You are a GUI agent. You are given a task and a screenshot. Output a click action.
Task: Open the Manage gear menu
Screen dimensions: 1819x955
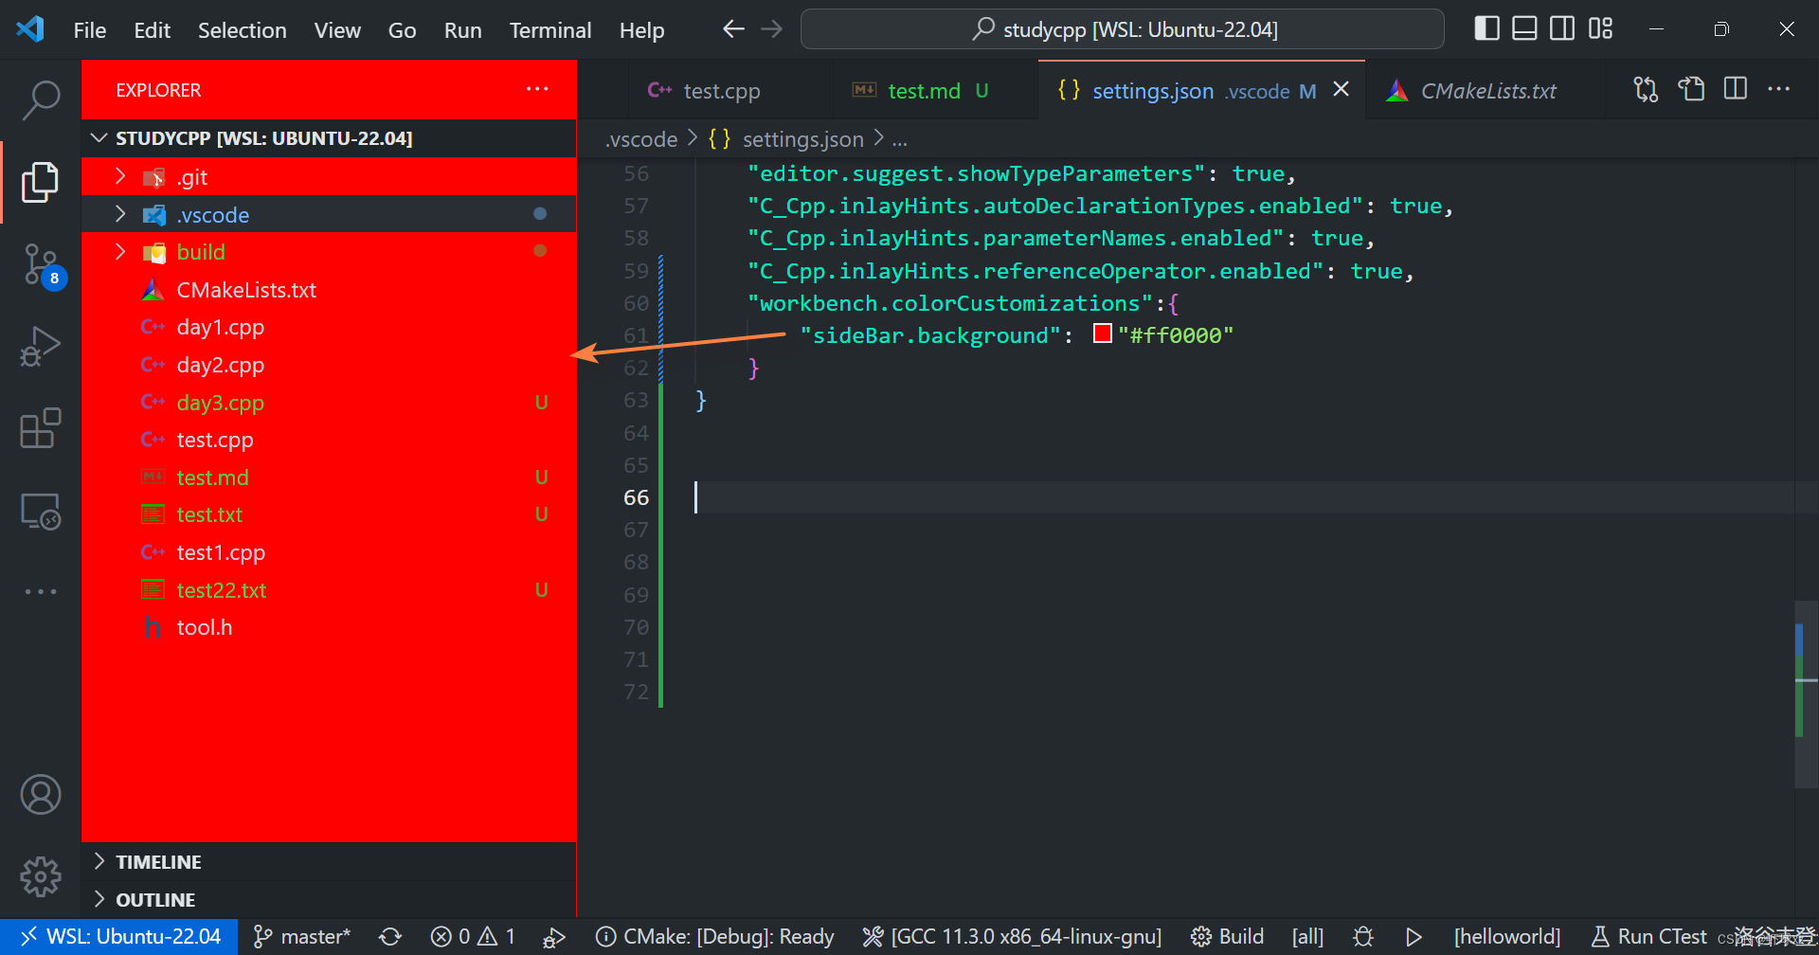click(41, 876)
